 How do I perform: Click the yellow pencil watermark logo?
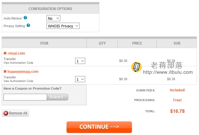pos(136,67)
